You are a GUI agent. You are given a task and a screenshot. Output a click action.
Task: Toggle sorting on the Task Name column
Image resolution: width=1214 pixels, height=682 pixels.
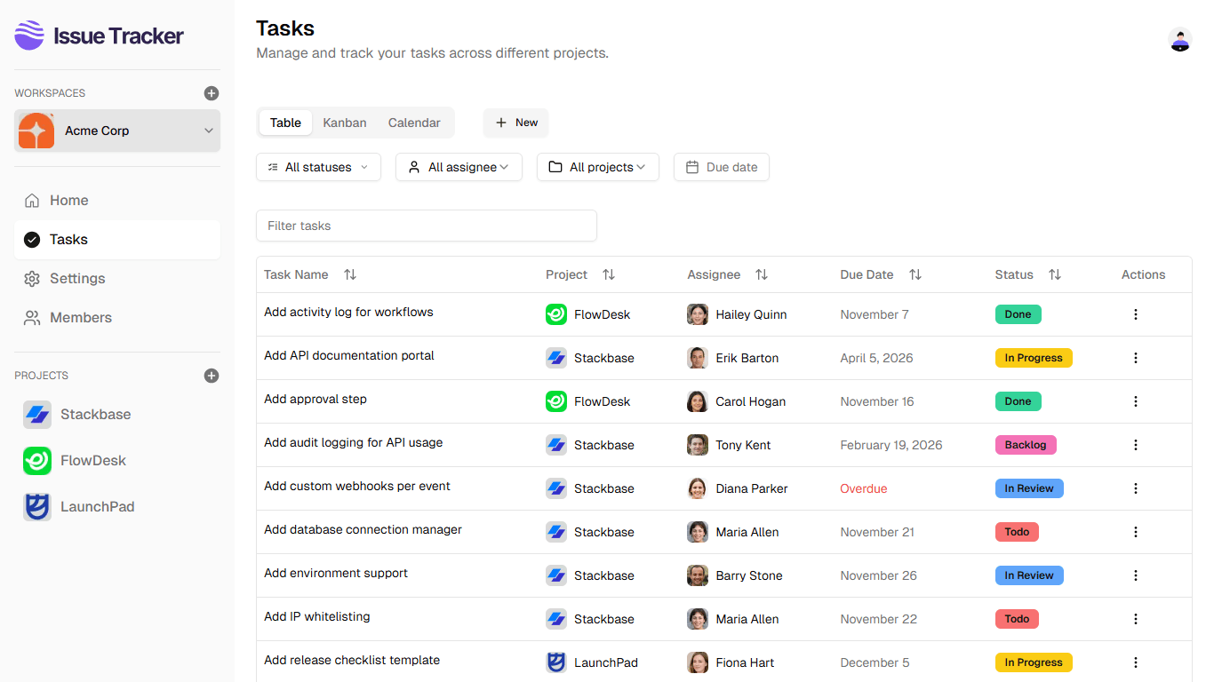(x=350, y=274)
